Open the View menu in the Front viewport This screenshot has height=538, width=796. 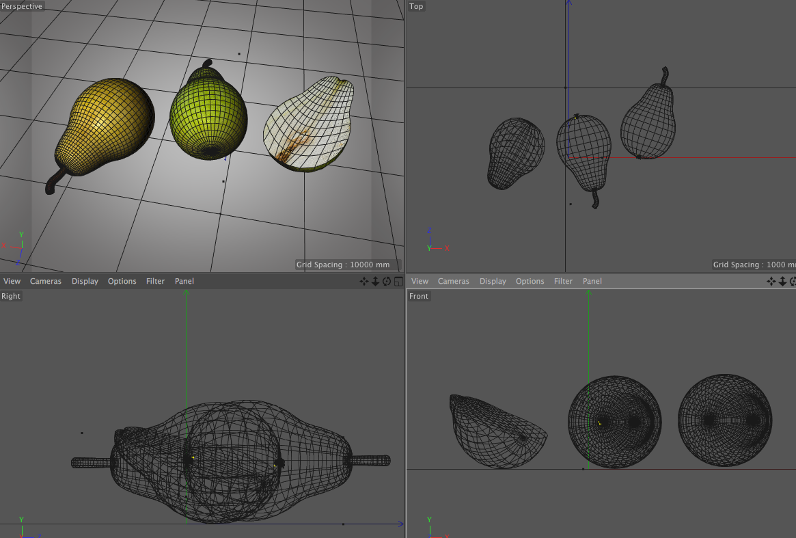(420, 281)
